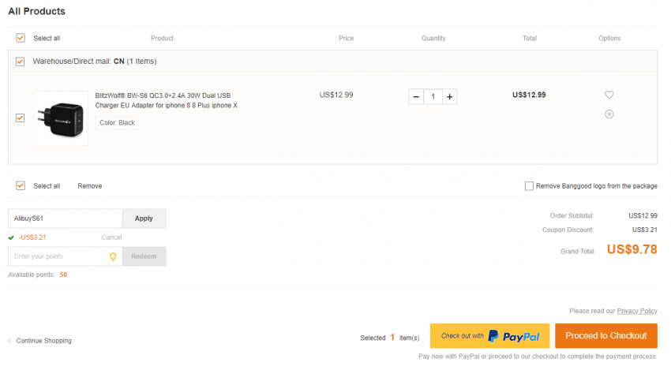Toggle the bottom Select all checkbox

click(x=21, y=185)
